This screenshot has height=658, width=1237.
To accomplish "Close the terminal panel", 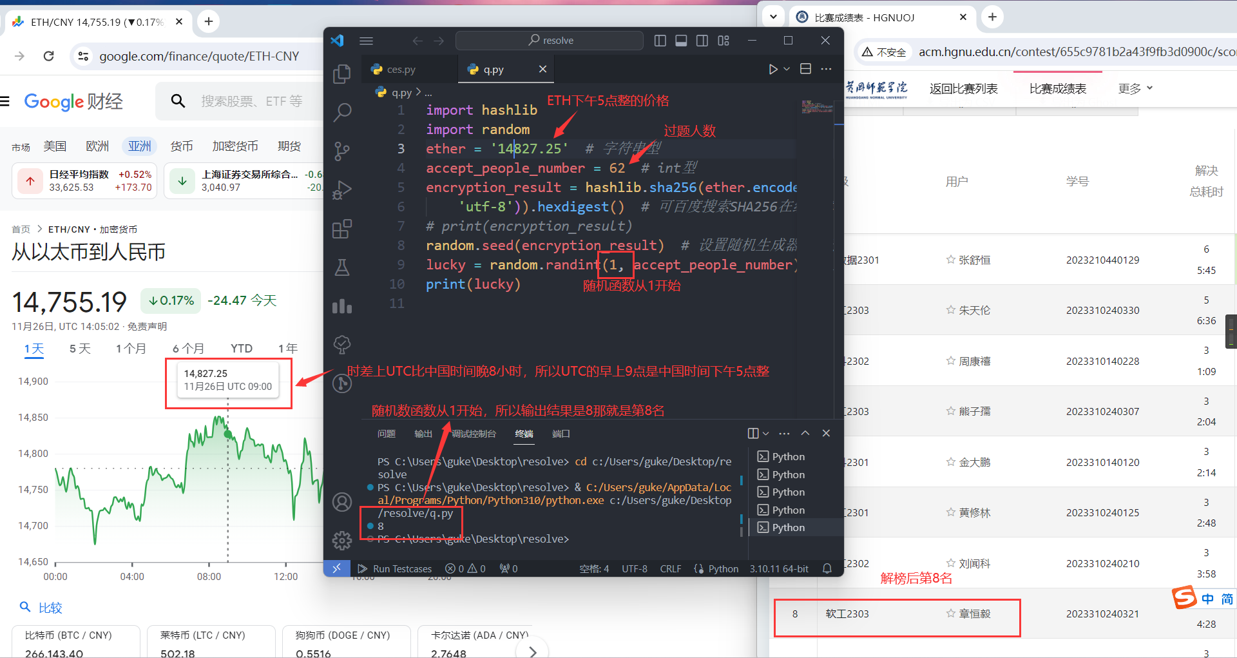I will 826,434.
